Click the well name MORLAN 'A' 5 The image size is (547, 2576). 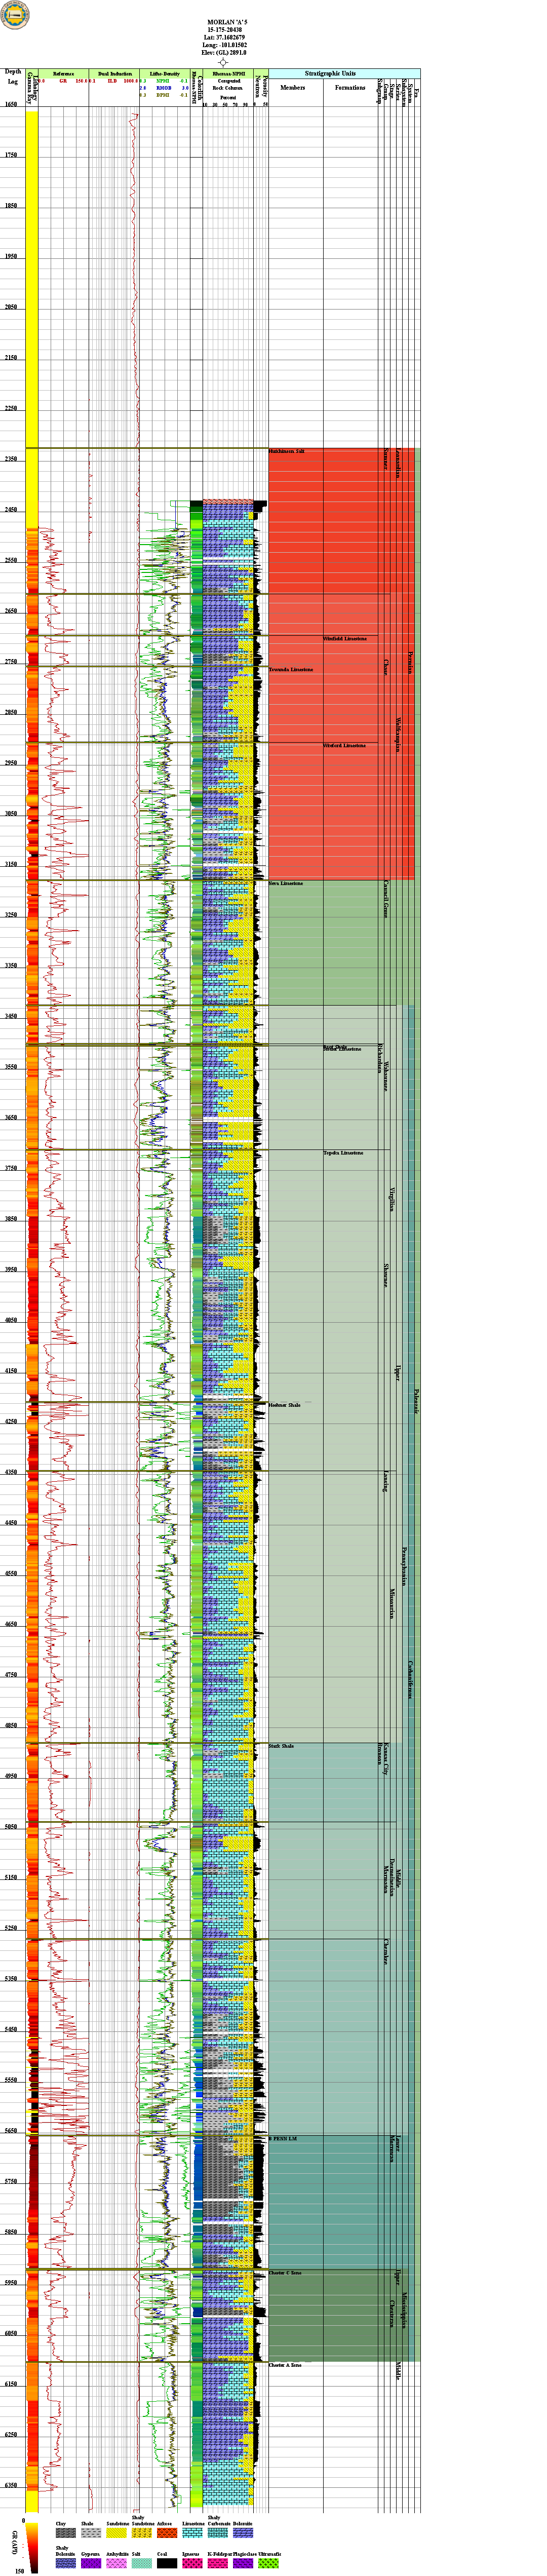pyautogui.click(x=227, y=21)
